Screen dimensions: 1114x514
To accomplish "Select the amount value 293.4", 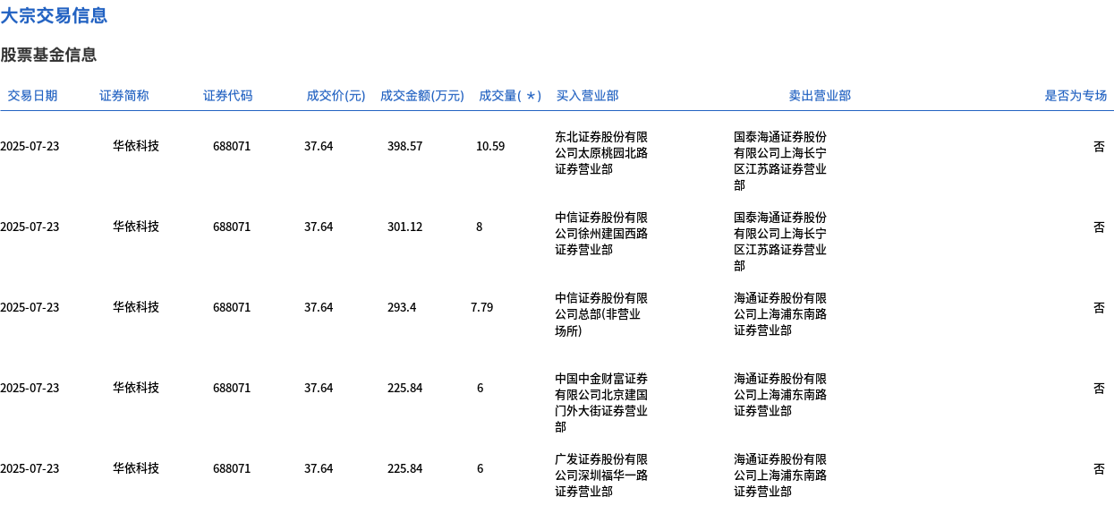I will click(x=402, y=307).
